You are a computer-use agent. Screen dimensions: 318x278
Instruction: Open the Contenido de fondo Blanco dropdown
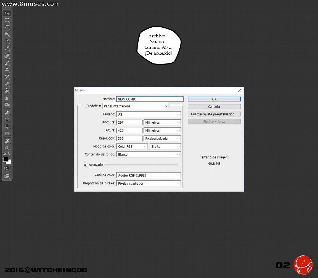pyautogui.click(x=149, y=154)
